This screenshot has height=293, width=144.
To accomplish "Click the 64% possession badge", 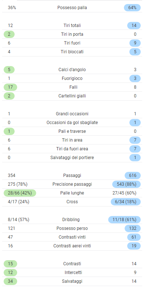I will (132, 8).
